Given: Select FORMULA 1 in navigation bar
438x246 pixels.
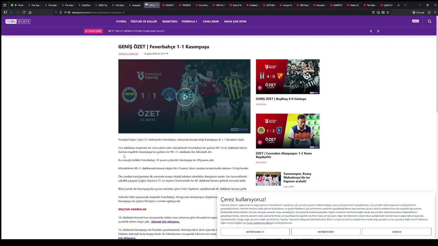Looking at the screenshot, I should tap(190, 22).
